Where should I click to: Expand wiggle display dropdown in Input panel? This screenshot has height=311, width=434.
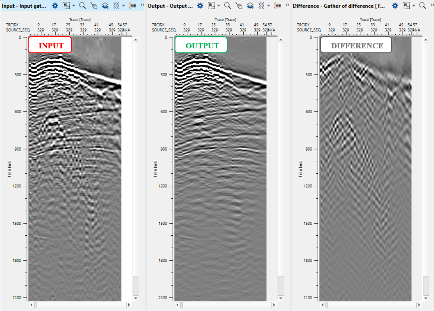pyautogui.click(x=123, y=6)
